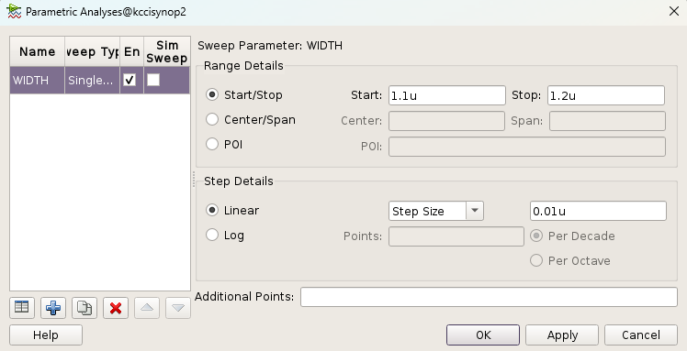The height and width of the screenshot is (351, 687).
Task: Uncheck the En checkbox for WIDTH
Action: (130, 80)
